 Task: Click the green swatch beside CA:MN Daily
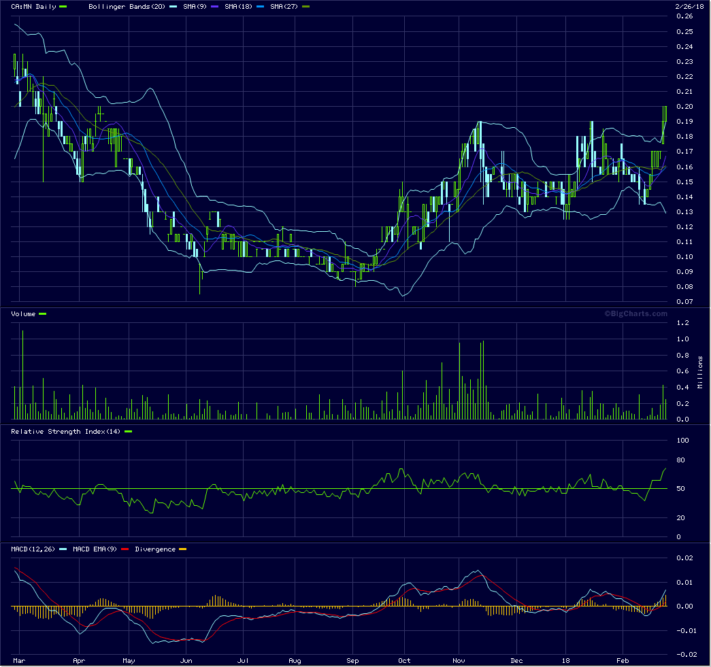tap(63, 6)
